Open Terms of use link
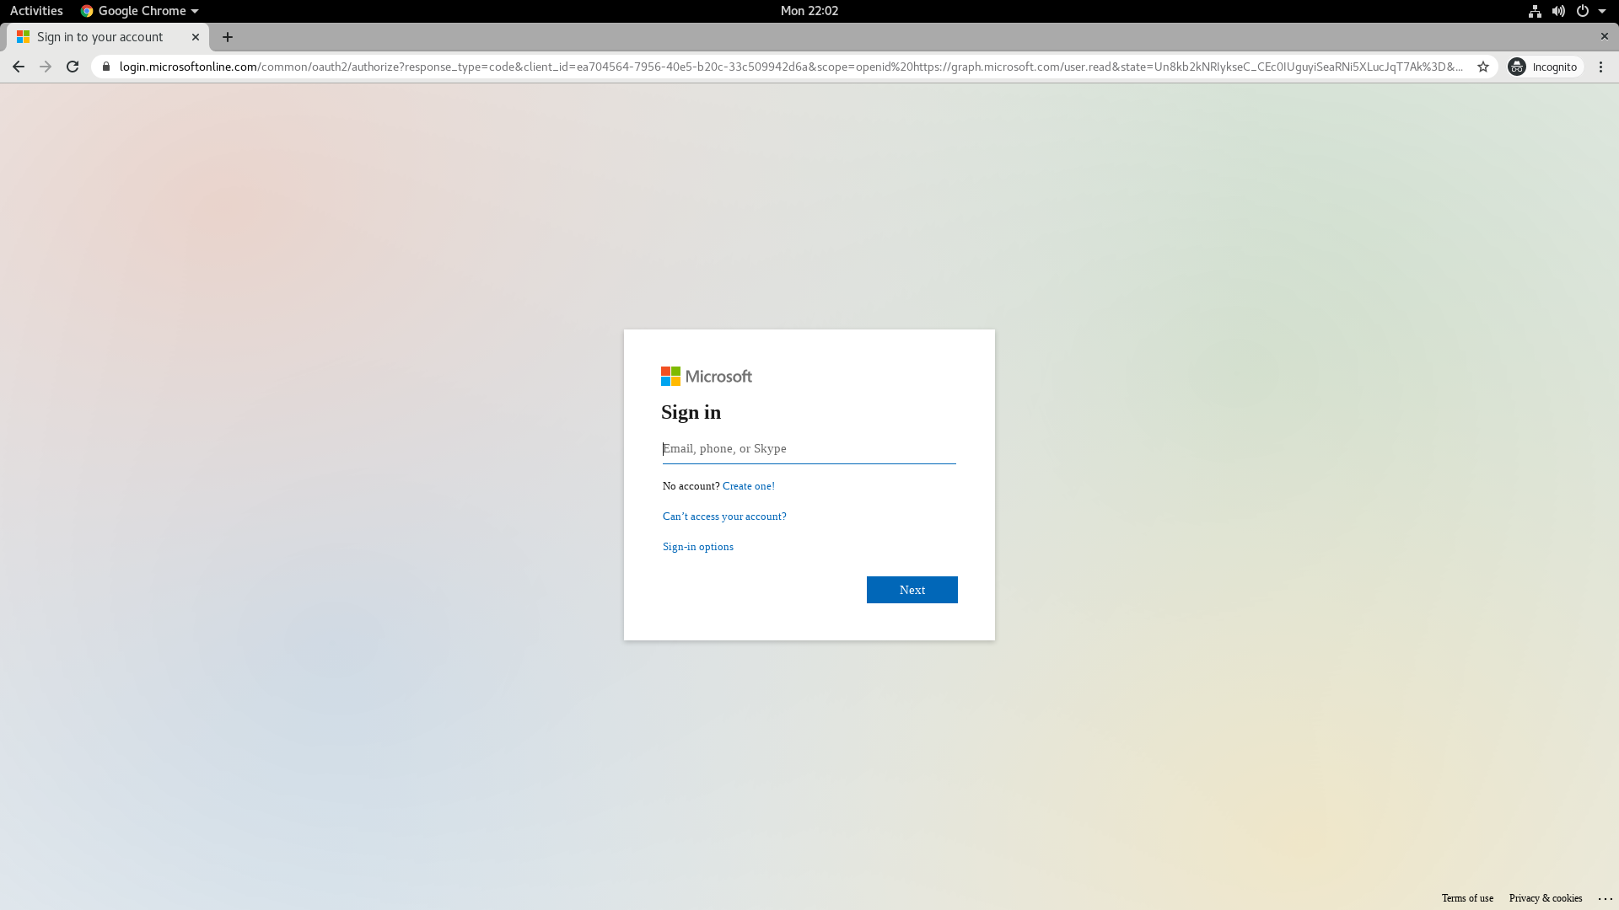This screenshot has height=910, width=1619. click(x=1467, y=898)
